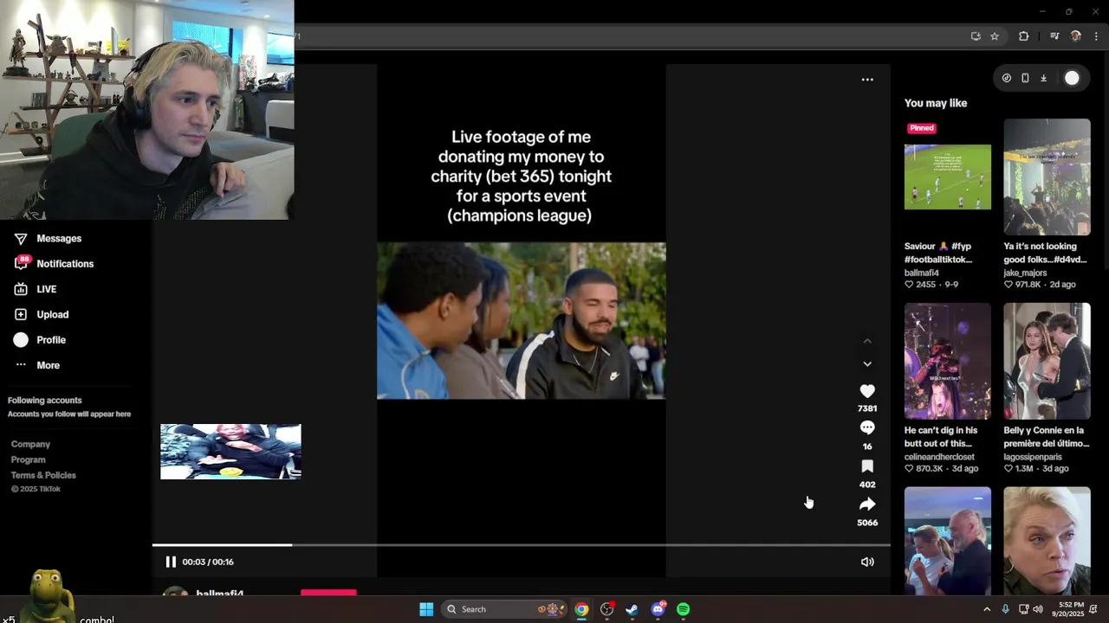Like the video via heart icon
This screenshot has width=1109, height=623.
click(x=867, y=391)
